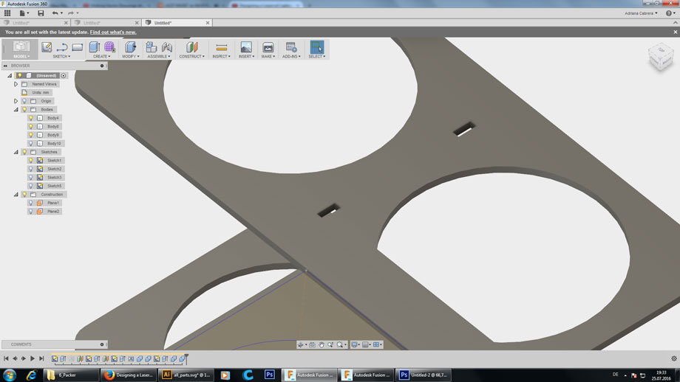Click the Redo arrow
The image size is (680, 382).
71,13
